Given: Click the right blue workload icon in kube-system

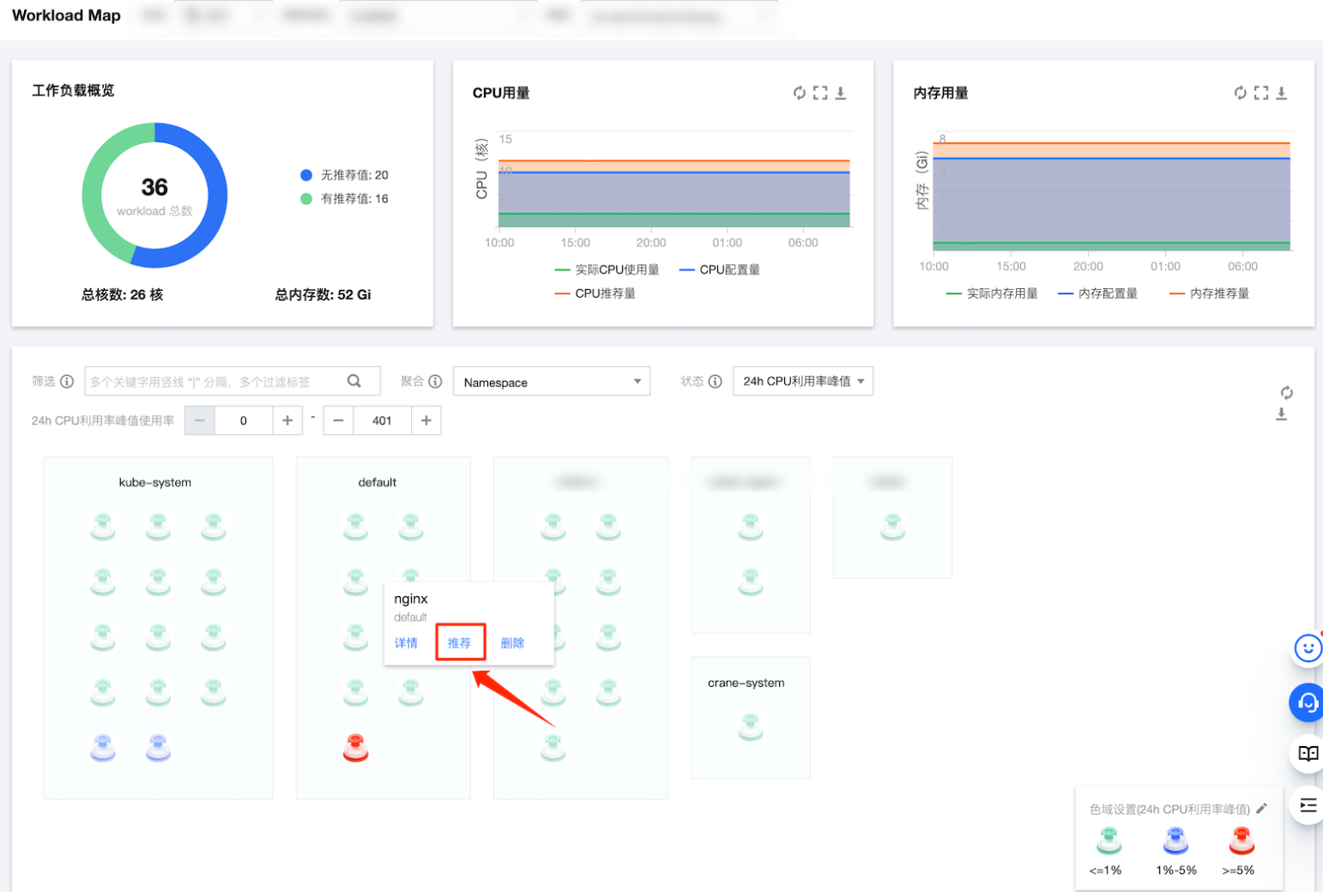Looking at the screenshot, I should tap(158, 748).
